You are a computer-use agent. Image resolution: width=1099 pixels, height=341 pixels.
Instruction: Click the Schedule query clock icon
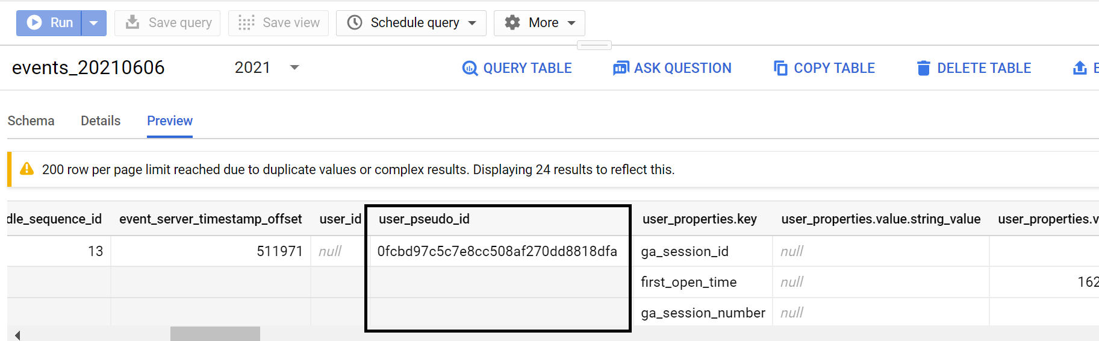click(355, 23)
